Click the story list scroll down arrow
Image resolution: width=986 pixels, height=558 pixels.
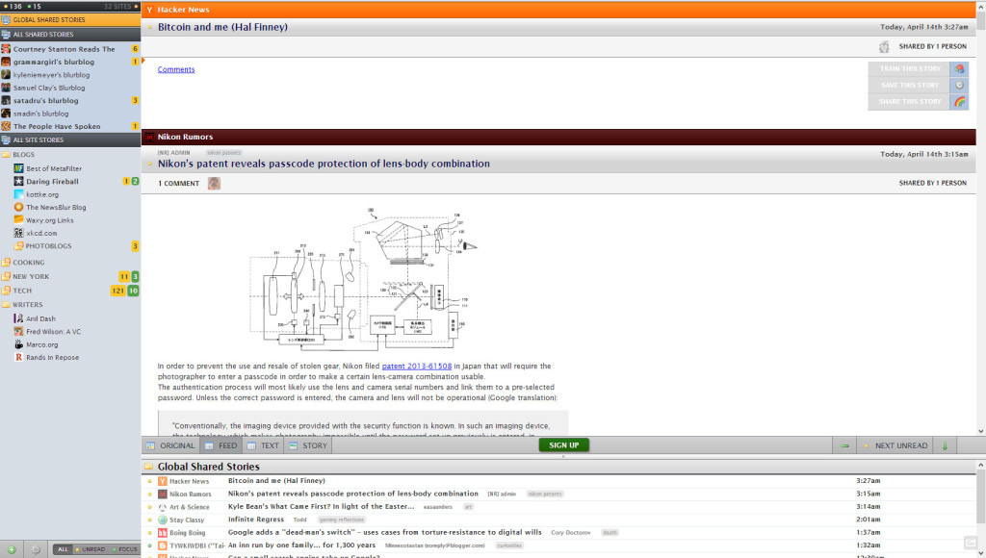981,553
